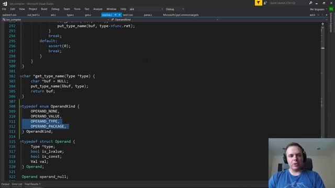Open the x64 platform dropdown
Image resolution: width=335 pixels, height=188 pixels.
coord(146,9)
